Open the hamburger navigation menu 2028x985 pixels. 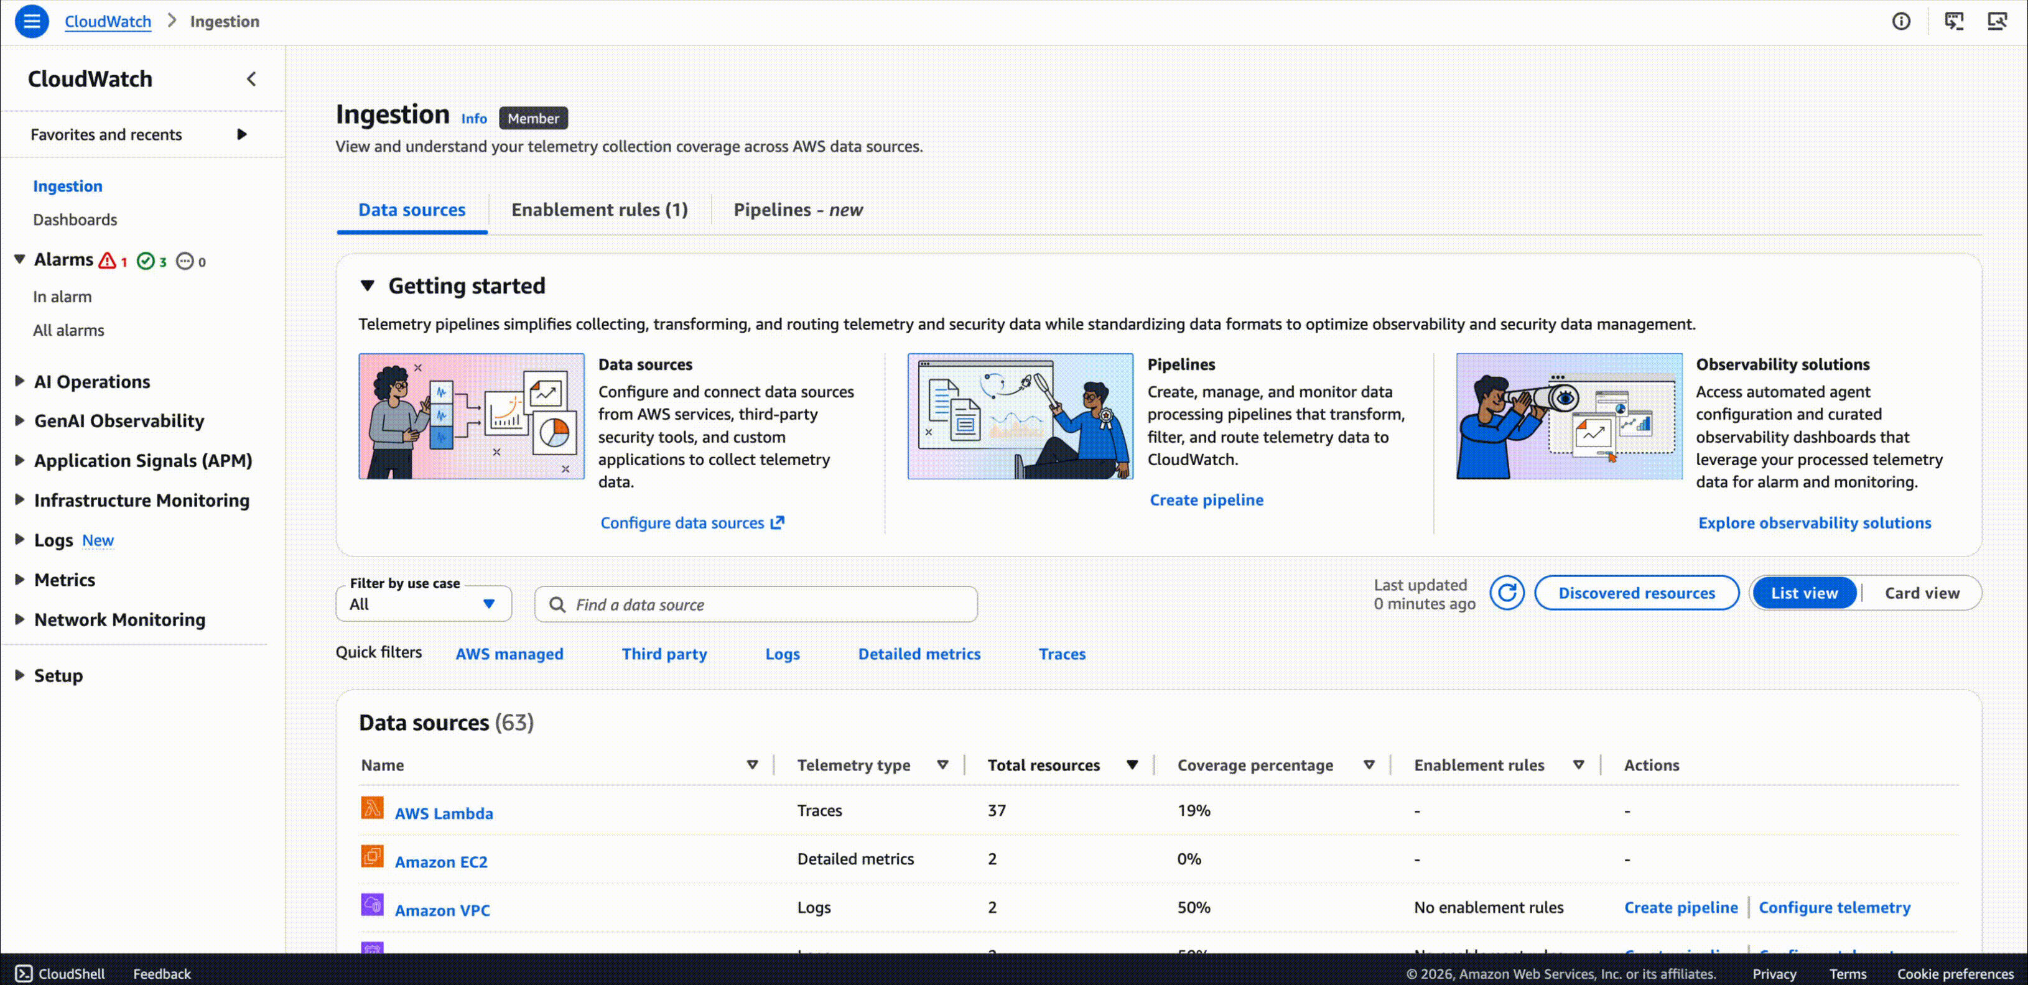[32, 21]
